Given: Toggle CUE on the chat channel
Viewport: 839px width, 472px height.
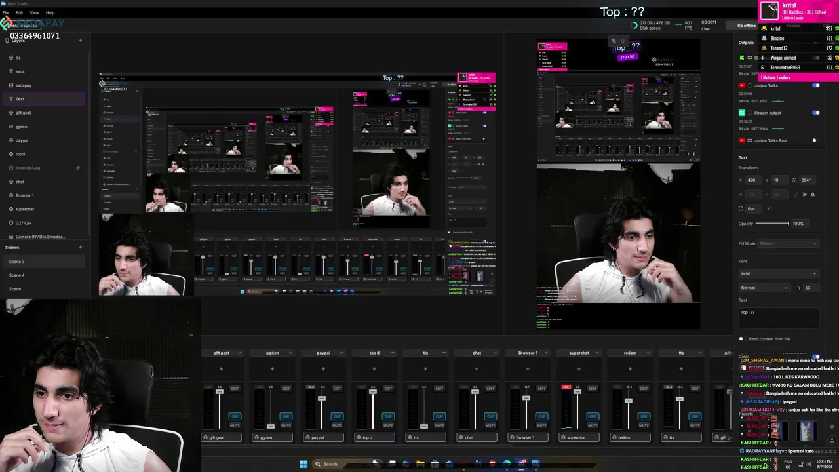Looking at the screenshot, I should point(490,416).
